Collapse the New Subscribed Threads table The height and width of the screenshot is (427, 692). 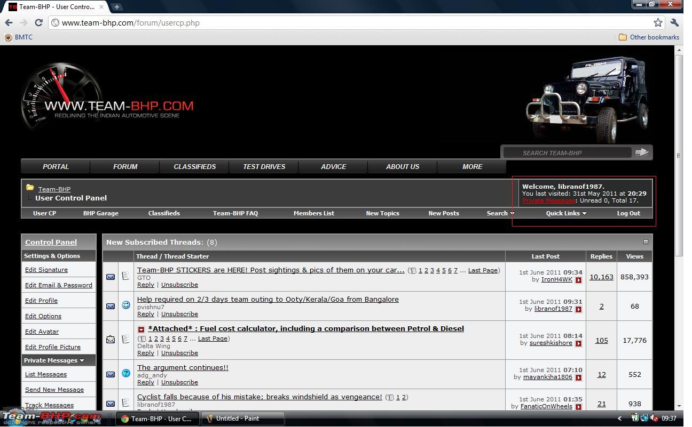click(645, 242)
